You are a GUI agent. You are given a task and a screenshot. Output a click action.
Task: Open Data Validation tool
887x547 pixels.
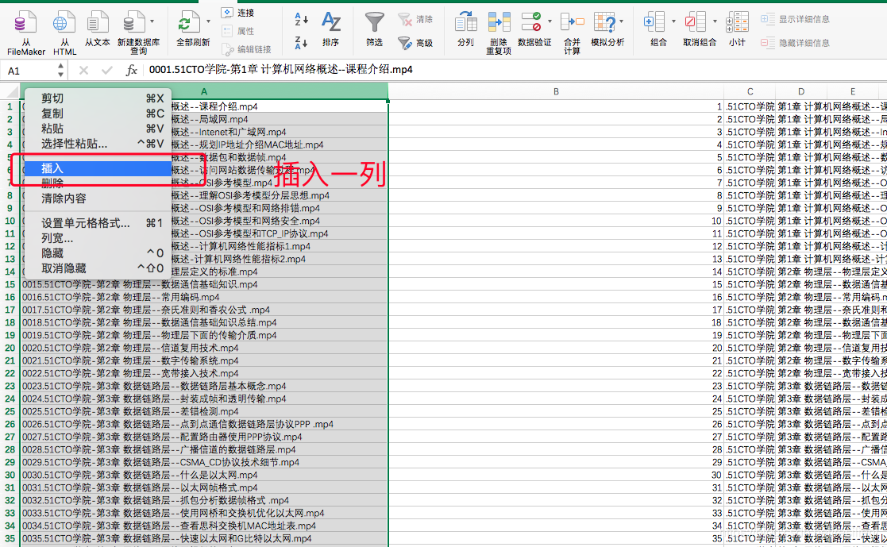[x=532, y=29]
